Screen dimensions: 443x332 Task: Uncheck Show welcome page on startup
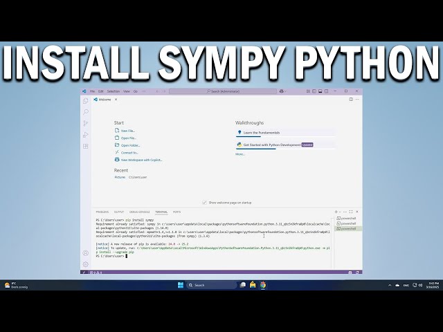[x=205, y=203]
